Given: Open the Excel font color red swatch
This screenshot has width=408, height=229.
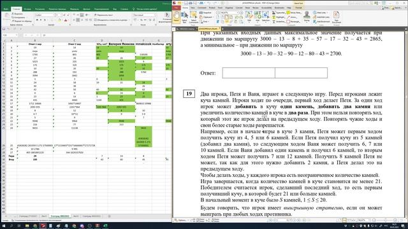Looking at the screenshot, I should [x=66, y=20].
